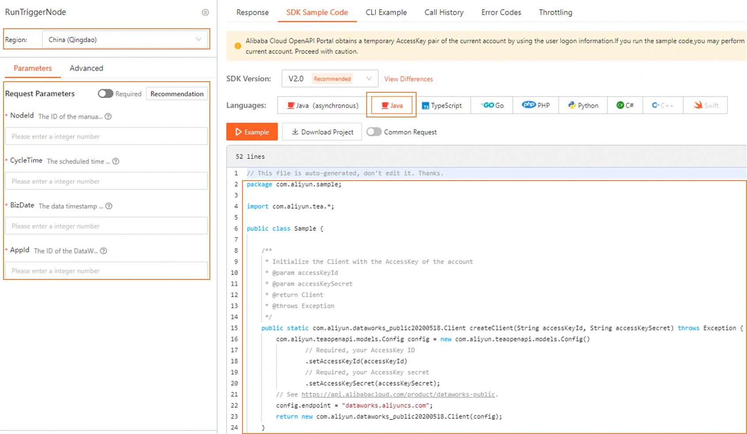Switch sample code to PHP
Screen dimensions: 747x434
(535, 105)
